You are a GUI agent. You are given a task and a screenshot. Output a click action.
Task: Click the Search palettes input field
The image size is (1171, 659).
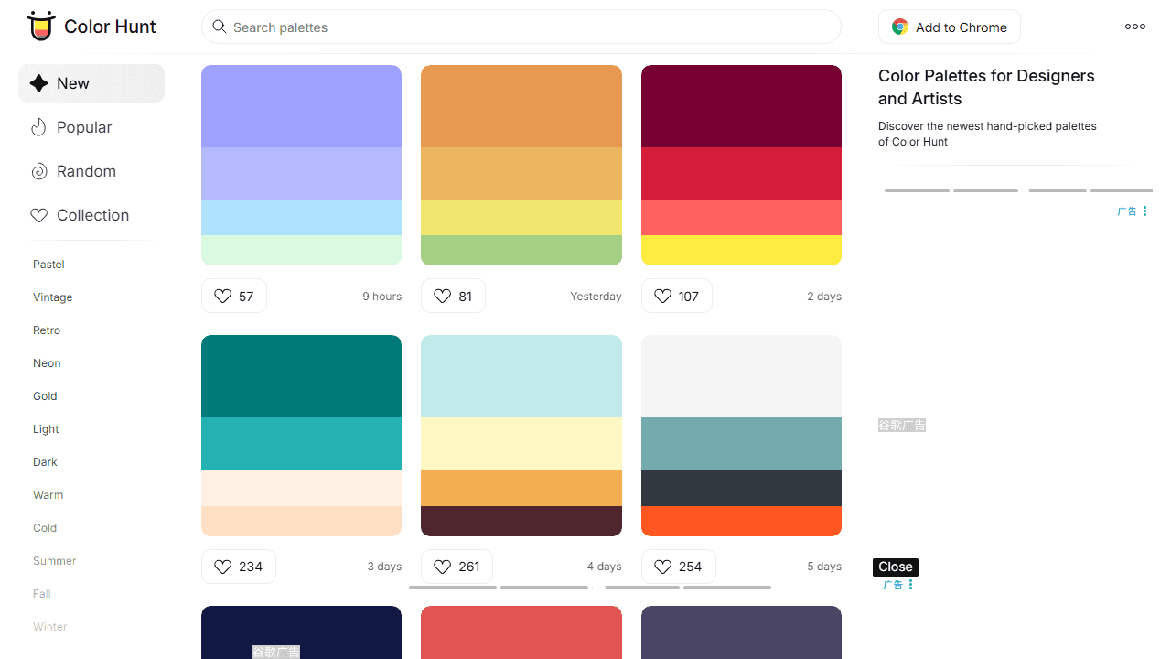(521, 27)
